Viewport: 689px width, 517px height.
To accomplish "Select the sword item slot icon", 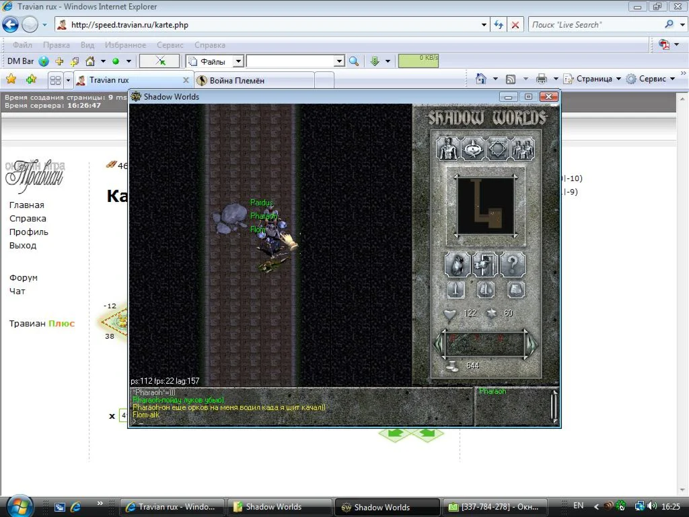I will pyautogui.click(x=455, y=289).
